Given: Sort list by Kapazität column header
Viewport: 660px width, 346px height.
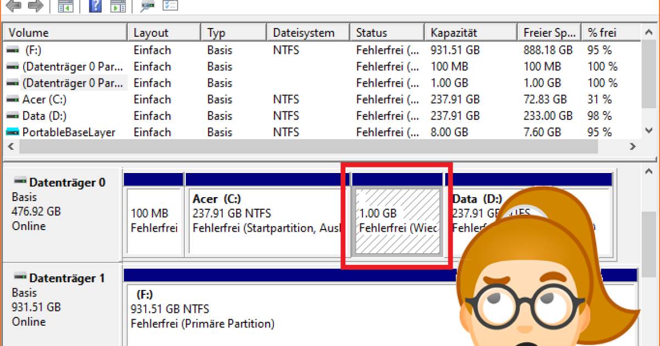Looking at the screenshot, I should coord(470,33).
